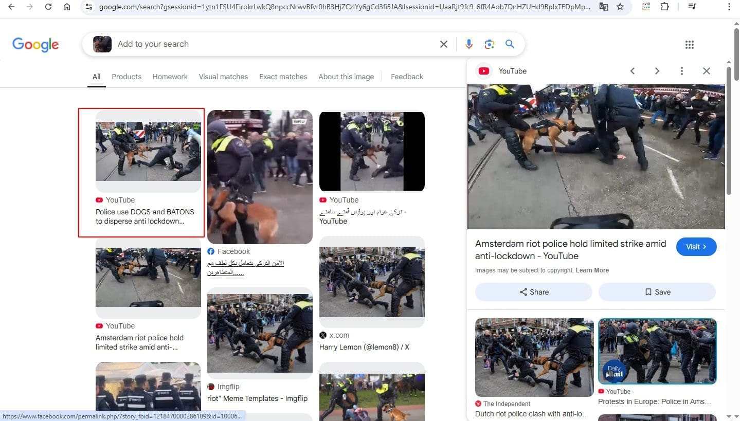Screen dimensions: 740x421
Task: Show previous image in preview panel
Action: 633,71
